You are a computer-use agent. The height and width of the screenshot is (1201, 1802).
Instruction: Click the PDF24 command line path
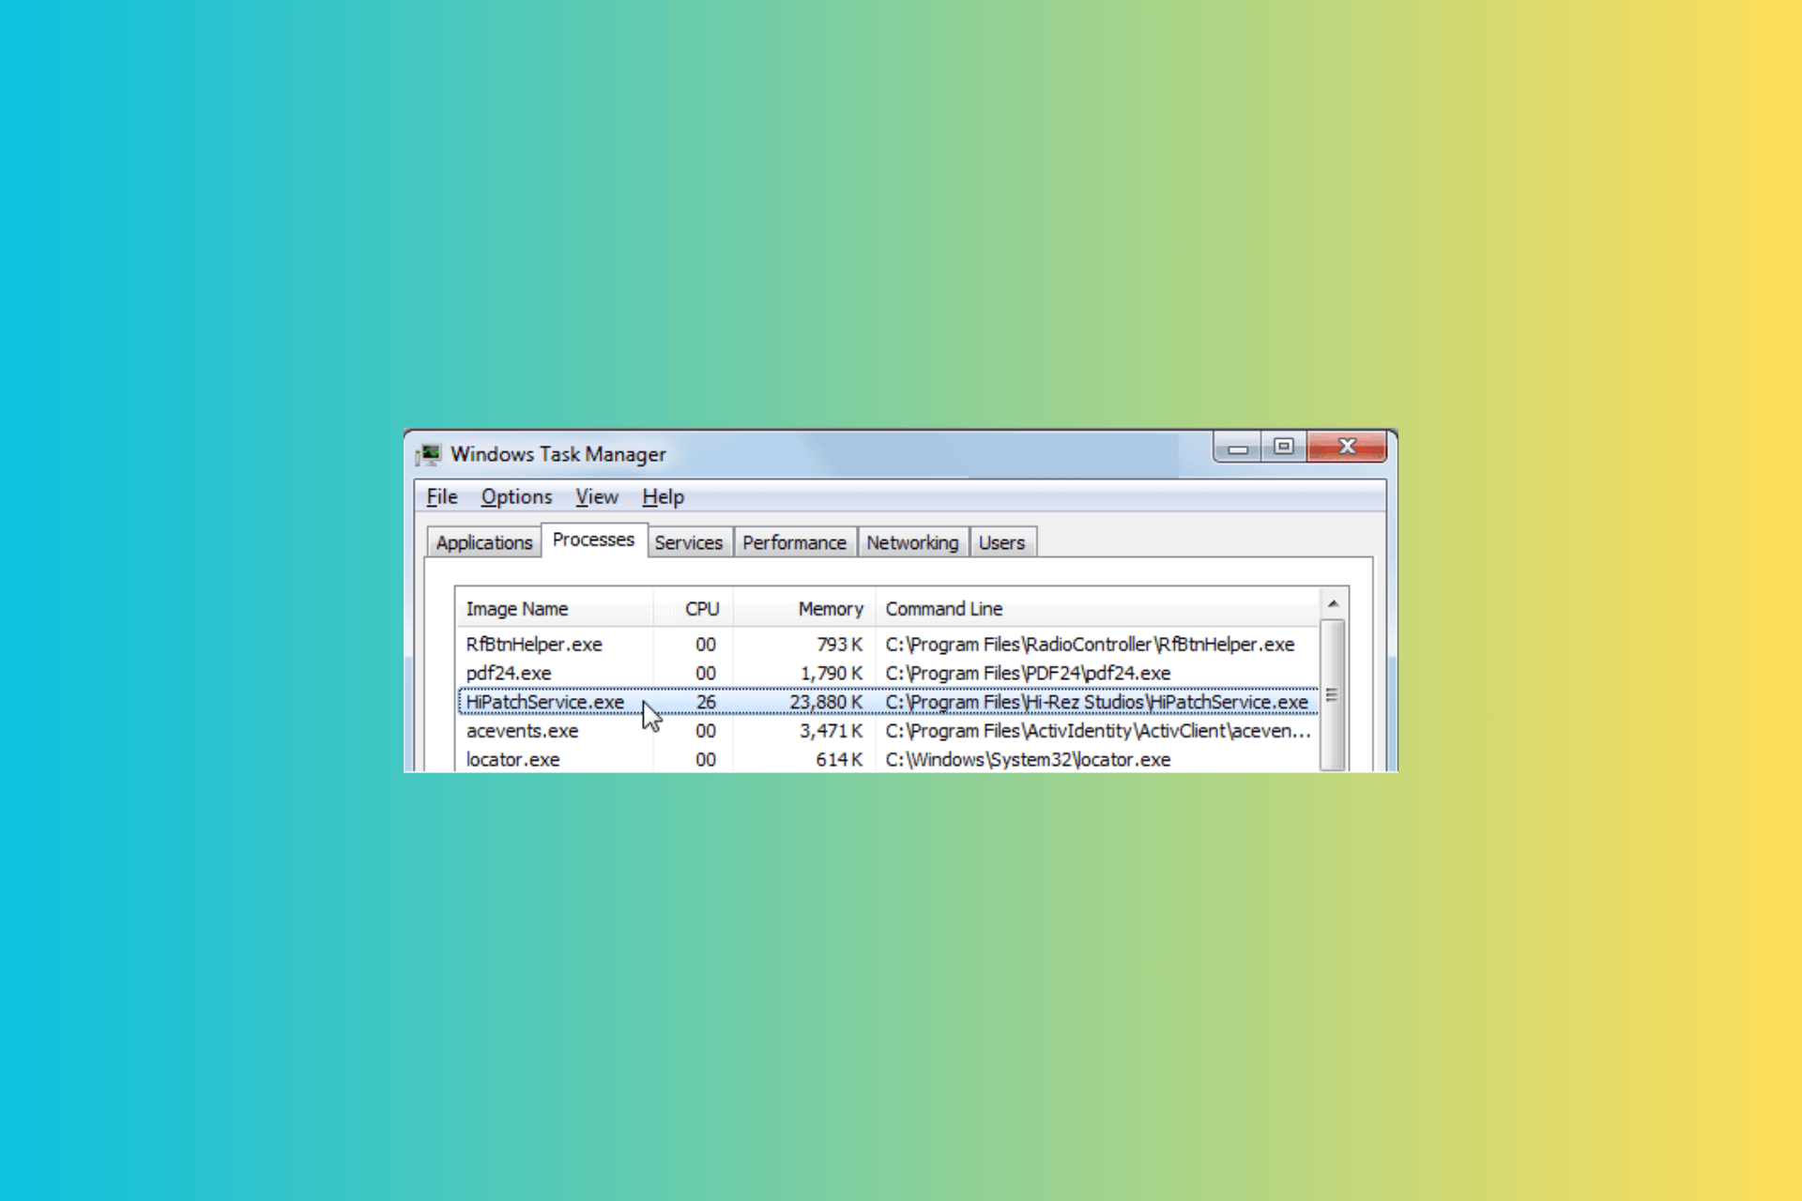[1028, 674]
